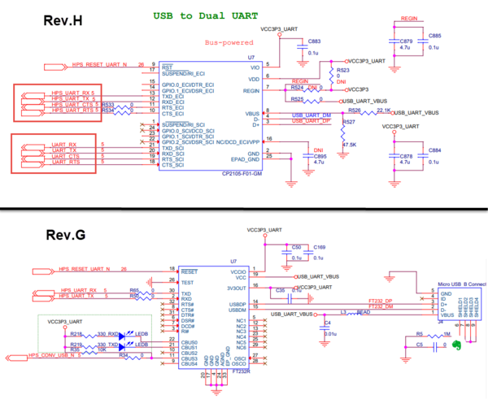Click the "DSR#" pin name
This screenshot has width=488, height=399.
188,321
